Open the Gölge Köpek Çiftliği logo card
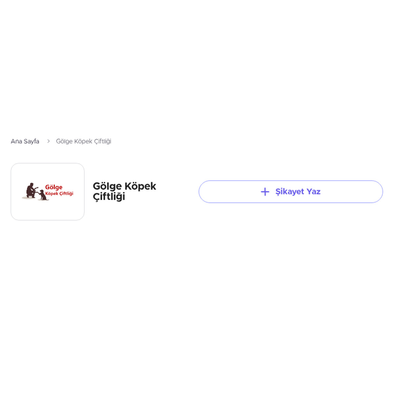Viewport: 394px width, 394px height. click(x=48, y=192)
